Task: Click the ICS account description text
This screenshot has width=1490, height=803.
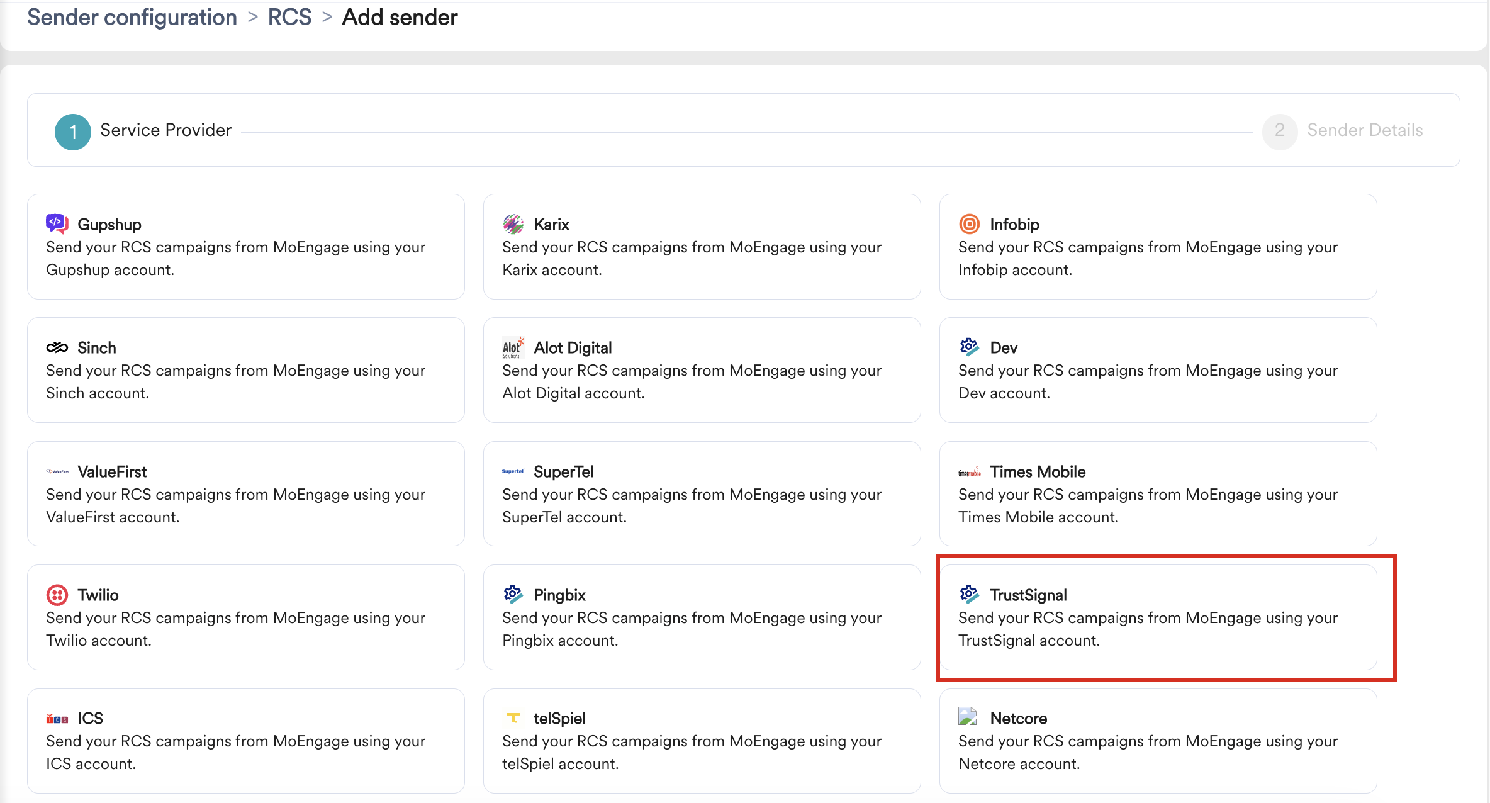Action: (x=236, y=753)
